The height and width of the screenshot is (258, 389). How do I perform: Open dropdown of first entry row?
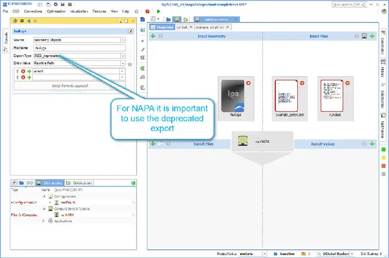click(x=122, y=71)
